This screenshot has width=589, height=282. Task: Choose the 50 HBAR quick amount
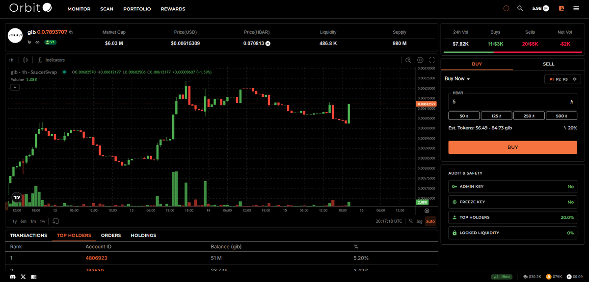click(x=464, y=116)
